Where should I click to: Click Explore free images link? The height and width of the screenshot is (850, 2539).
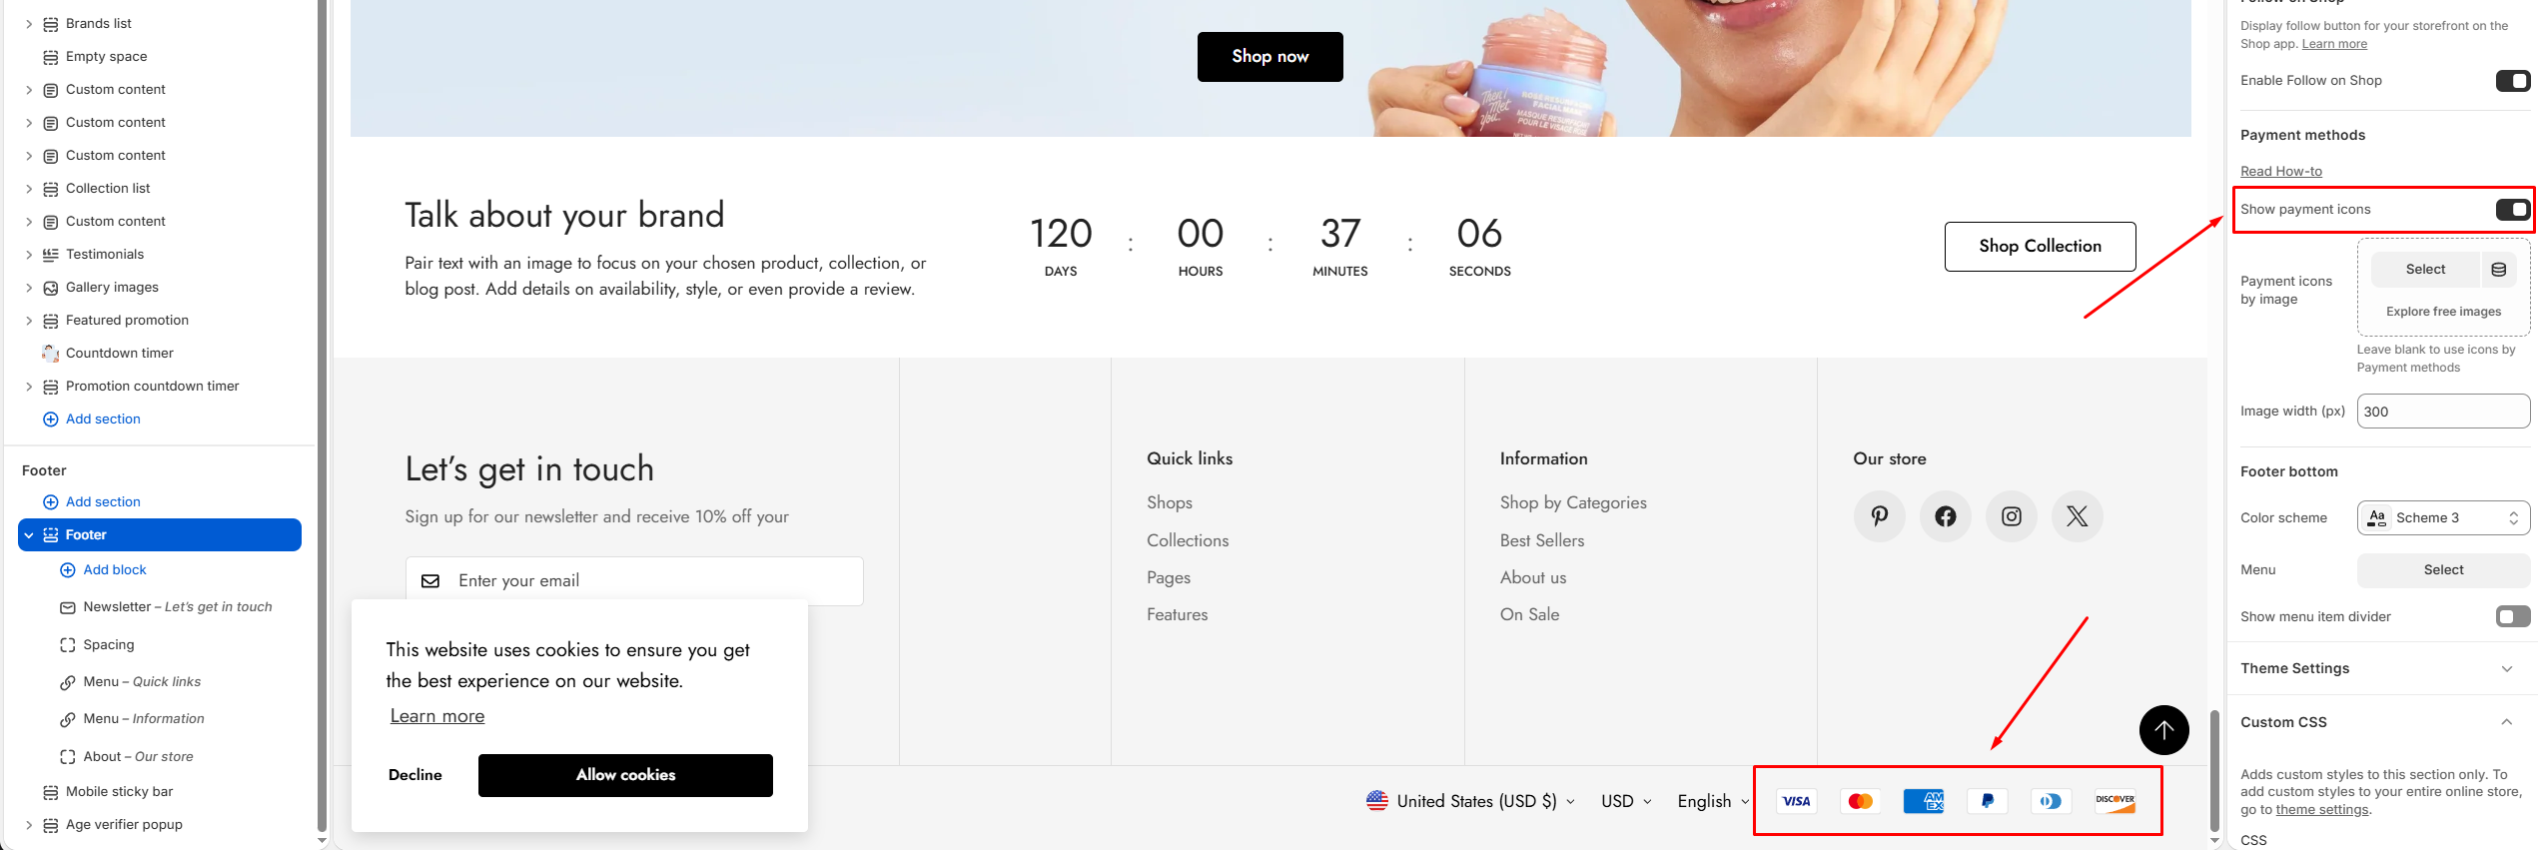2443,312
